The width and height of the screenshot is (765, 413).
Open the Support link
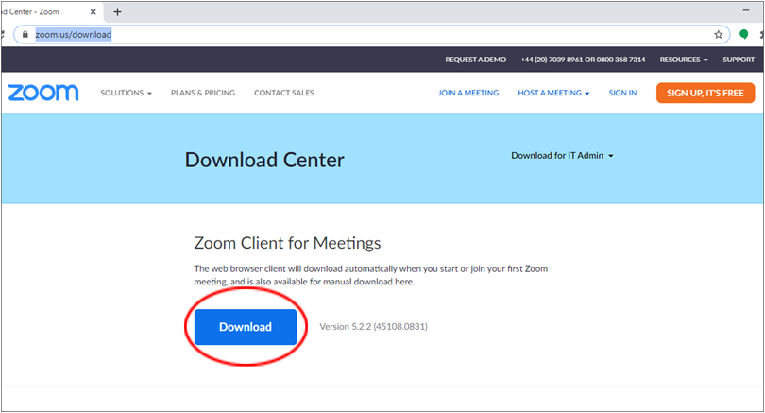tap(739, 60)
